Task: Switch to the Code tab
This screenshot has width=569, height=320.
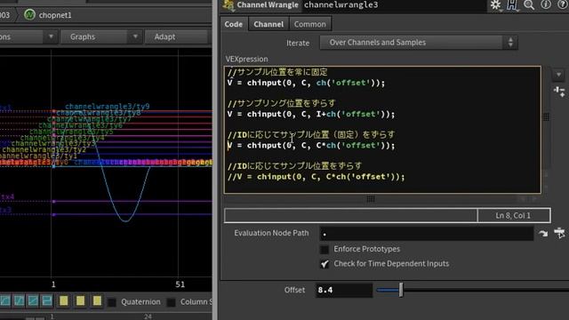Action: tap(233, 24)
